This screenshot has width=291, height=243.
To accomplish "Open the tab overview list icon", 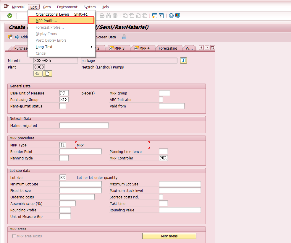I will click(212, 48).
